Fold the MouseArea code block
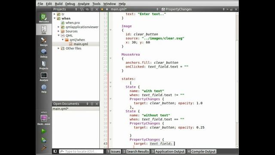Image resolution: width=275 pixels, height=155 pixels. click(x=110, y=58)
